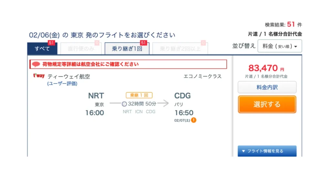Switch to the 乗り継ぎ1回 tab
331x174 pixels.
coord(127,49)
